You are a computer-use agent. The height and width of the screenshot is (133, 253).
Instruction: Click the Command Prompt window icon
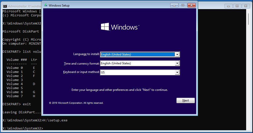click(x=5, y=6)
